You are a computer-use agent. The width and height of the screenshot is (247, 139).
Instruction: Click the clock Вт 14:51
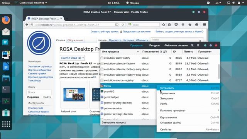(113, 3)
